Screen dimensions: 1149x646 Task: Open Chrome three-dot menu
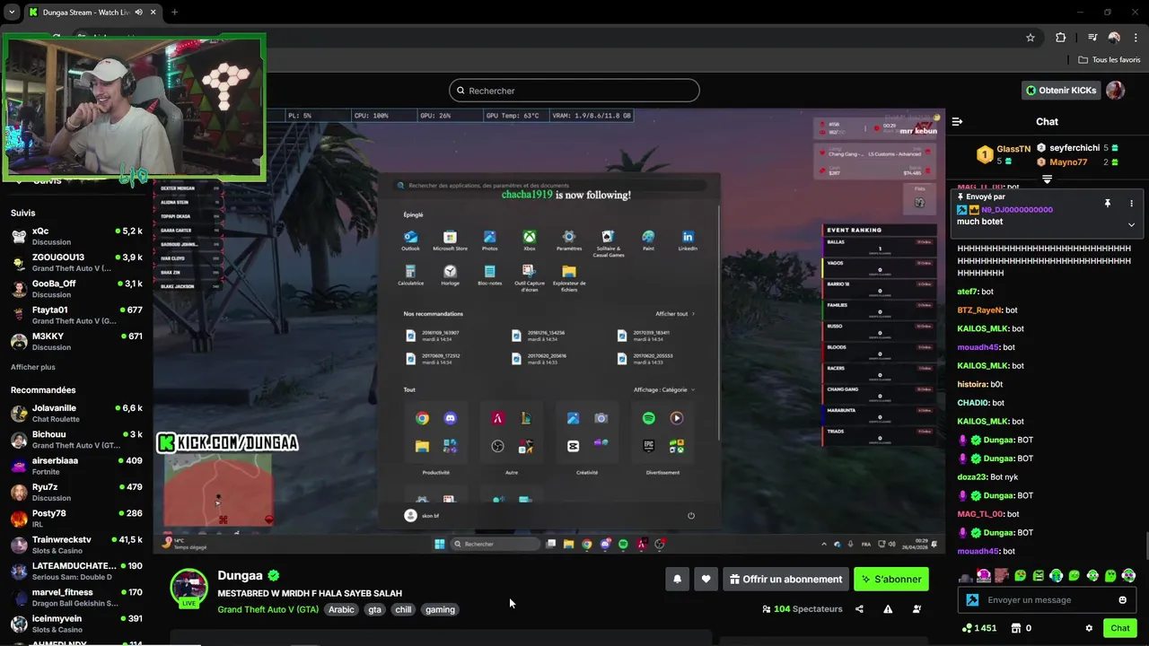click(1135, 38)
